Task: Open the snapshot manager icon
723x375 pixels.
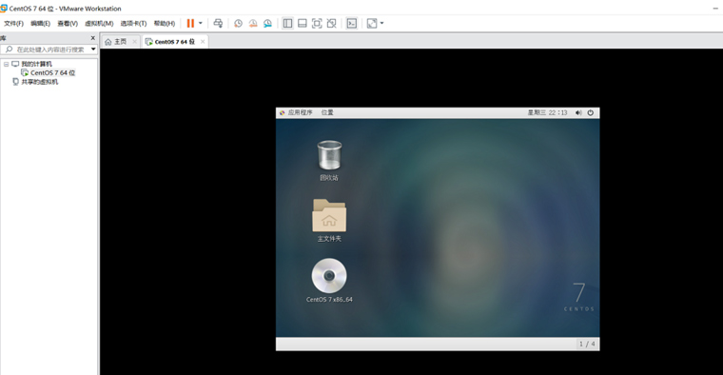Action: coord(267,23)
